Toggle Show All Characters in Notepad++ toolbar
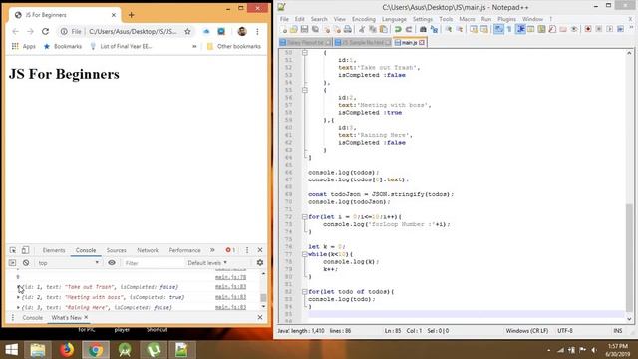 click(x=509, y=29)
